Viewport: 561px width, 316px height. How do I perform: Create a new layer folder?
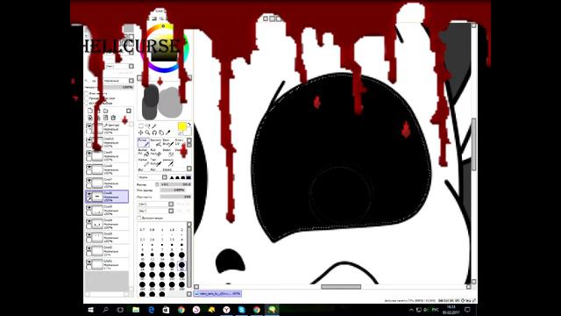[105, 111]
